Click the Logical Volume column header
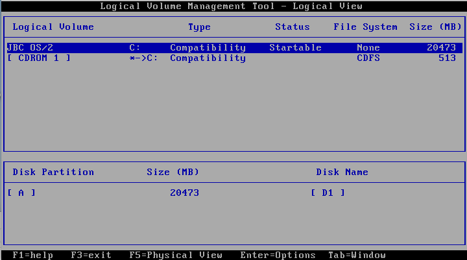Viewport: 467px width, 260px height. pos(53,27)
